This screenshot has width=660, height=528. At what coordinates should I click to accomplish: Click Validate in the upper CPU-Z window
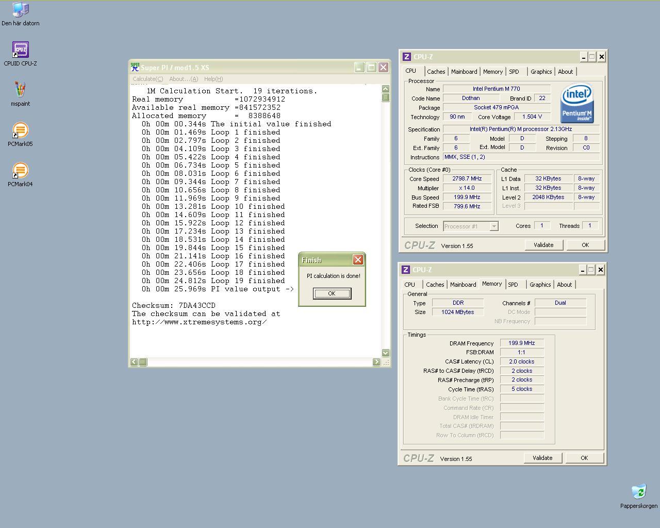[x=543, y=245]
